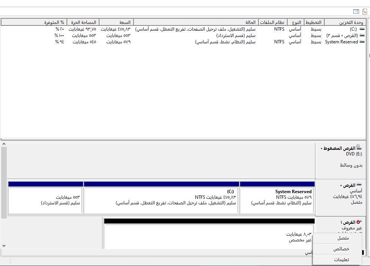This screenshot has height=266, width=370.
Task: Select 'تعليمات' (Help) in the context menu
Action: click(337, 260)
